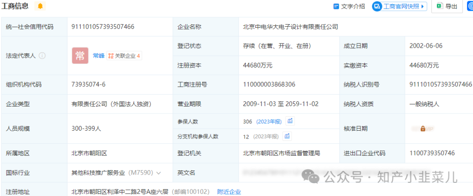
Task: Select 登记机关 北京市朝阳区市场监督管理局
Action: coord(282,153)
